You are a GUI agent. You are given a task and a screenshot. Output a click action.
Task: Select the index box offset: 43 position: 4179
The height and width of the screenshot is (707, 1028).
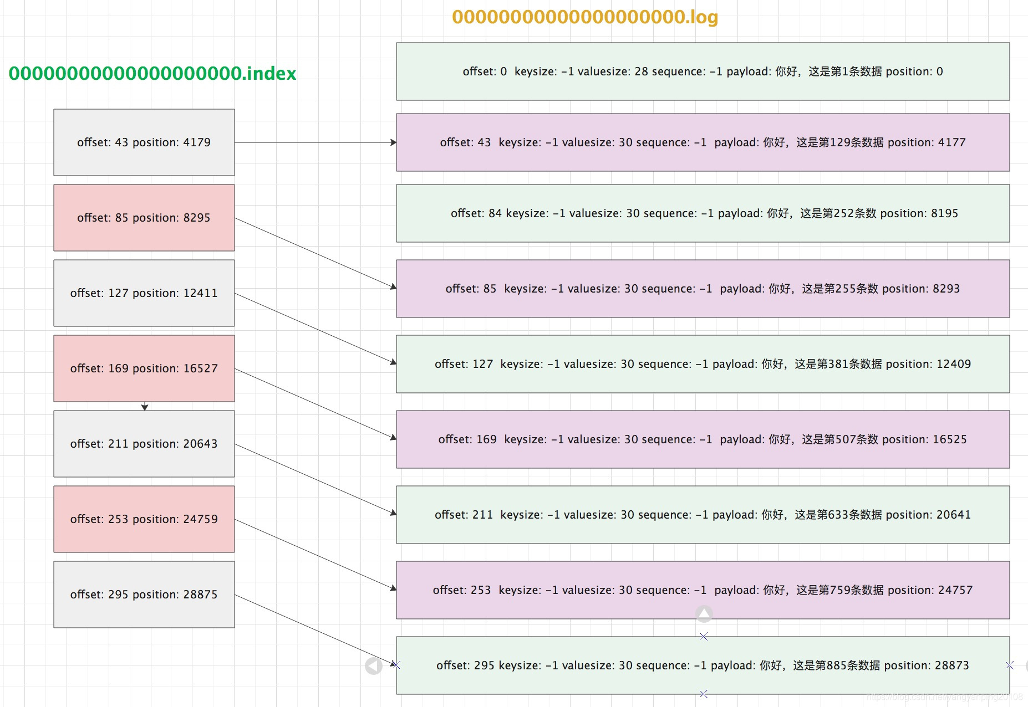pyautogui.click(x=144, y=142)
